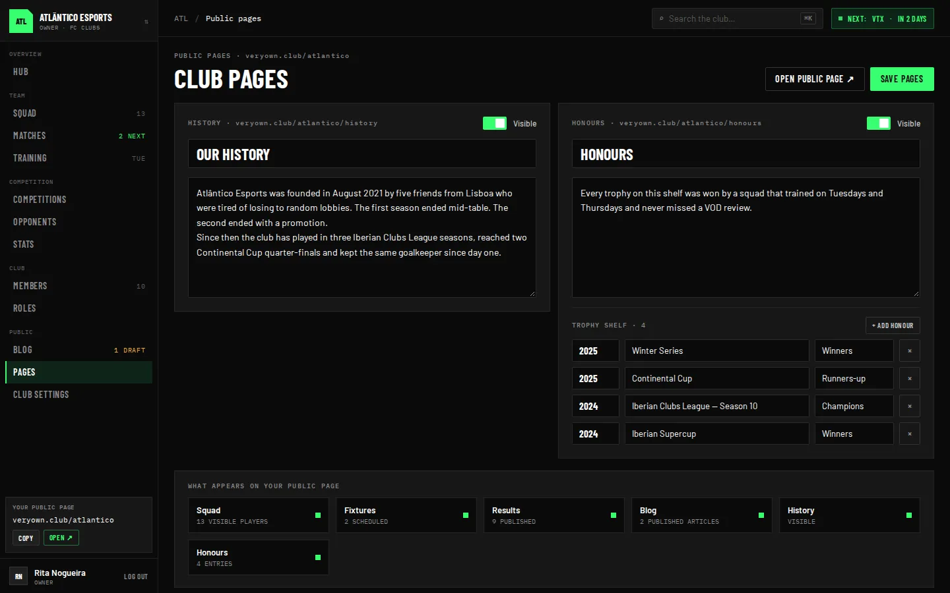Toggle the Honours card status square
The image size is (950, 593).
[318, 557]
